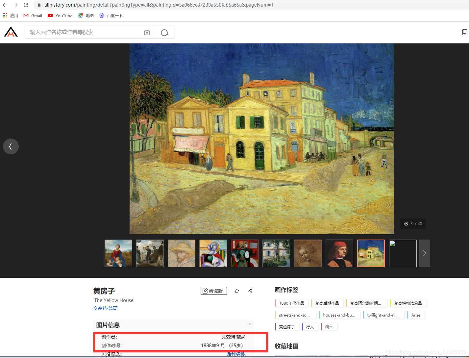The height and width of the screenshot is (358, 469).
Task: Select the Leonardo woman sketch thumbnail
Action: 308,253
